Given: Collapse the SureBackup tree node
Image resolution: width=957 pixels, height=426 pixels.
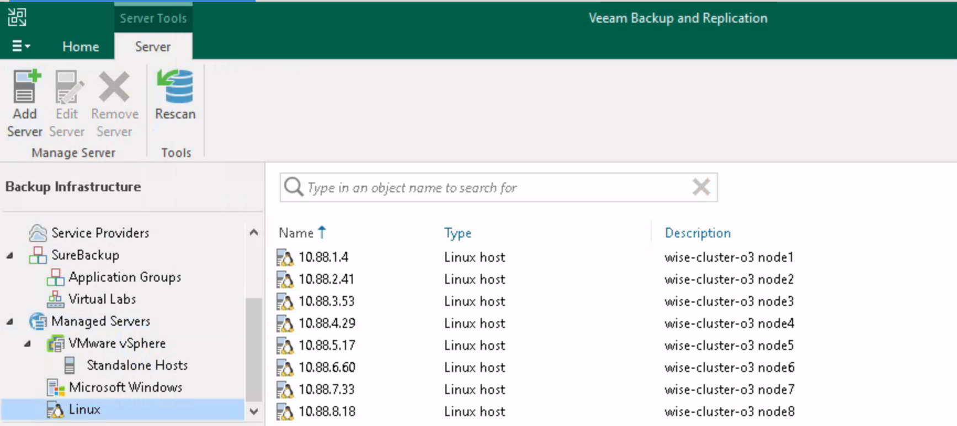Looking at the screenshot, I should click(10, 255).
